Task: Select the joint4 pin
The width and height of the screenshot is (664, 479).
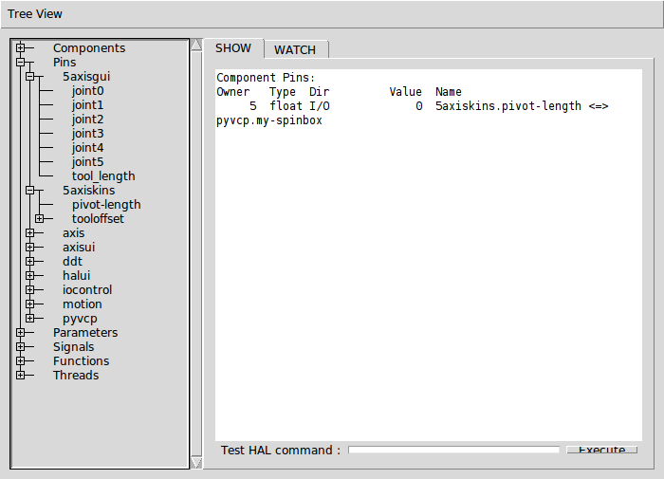Action: [x=87, y=147]
